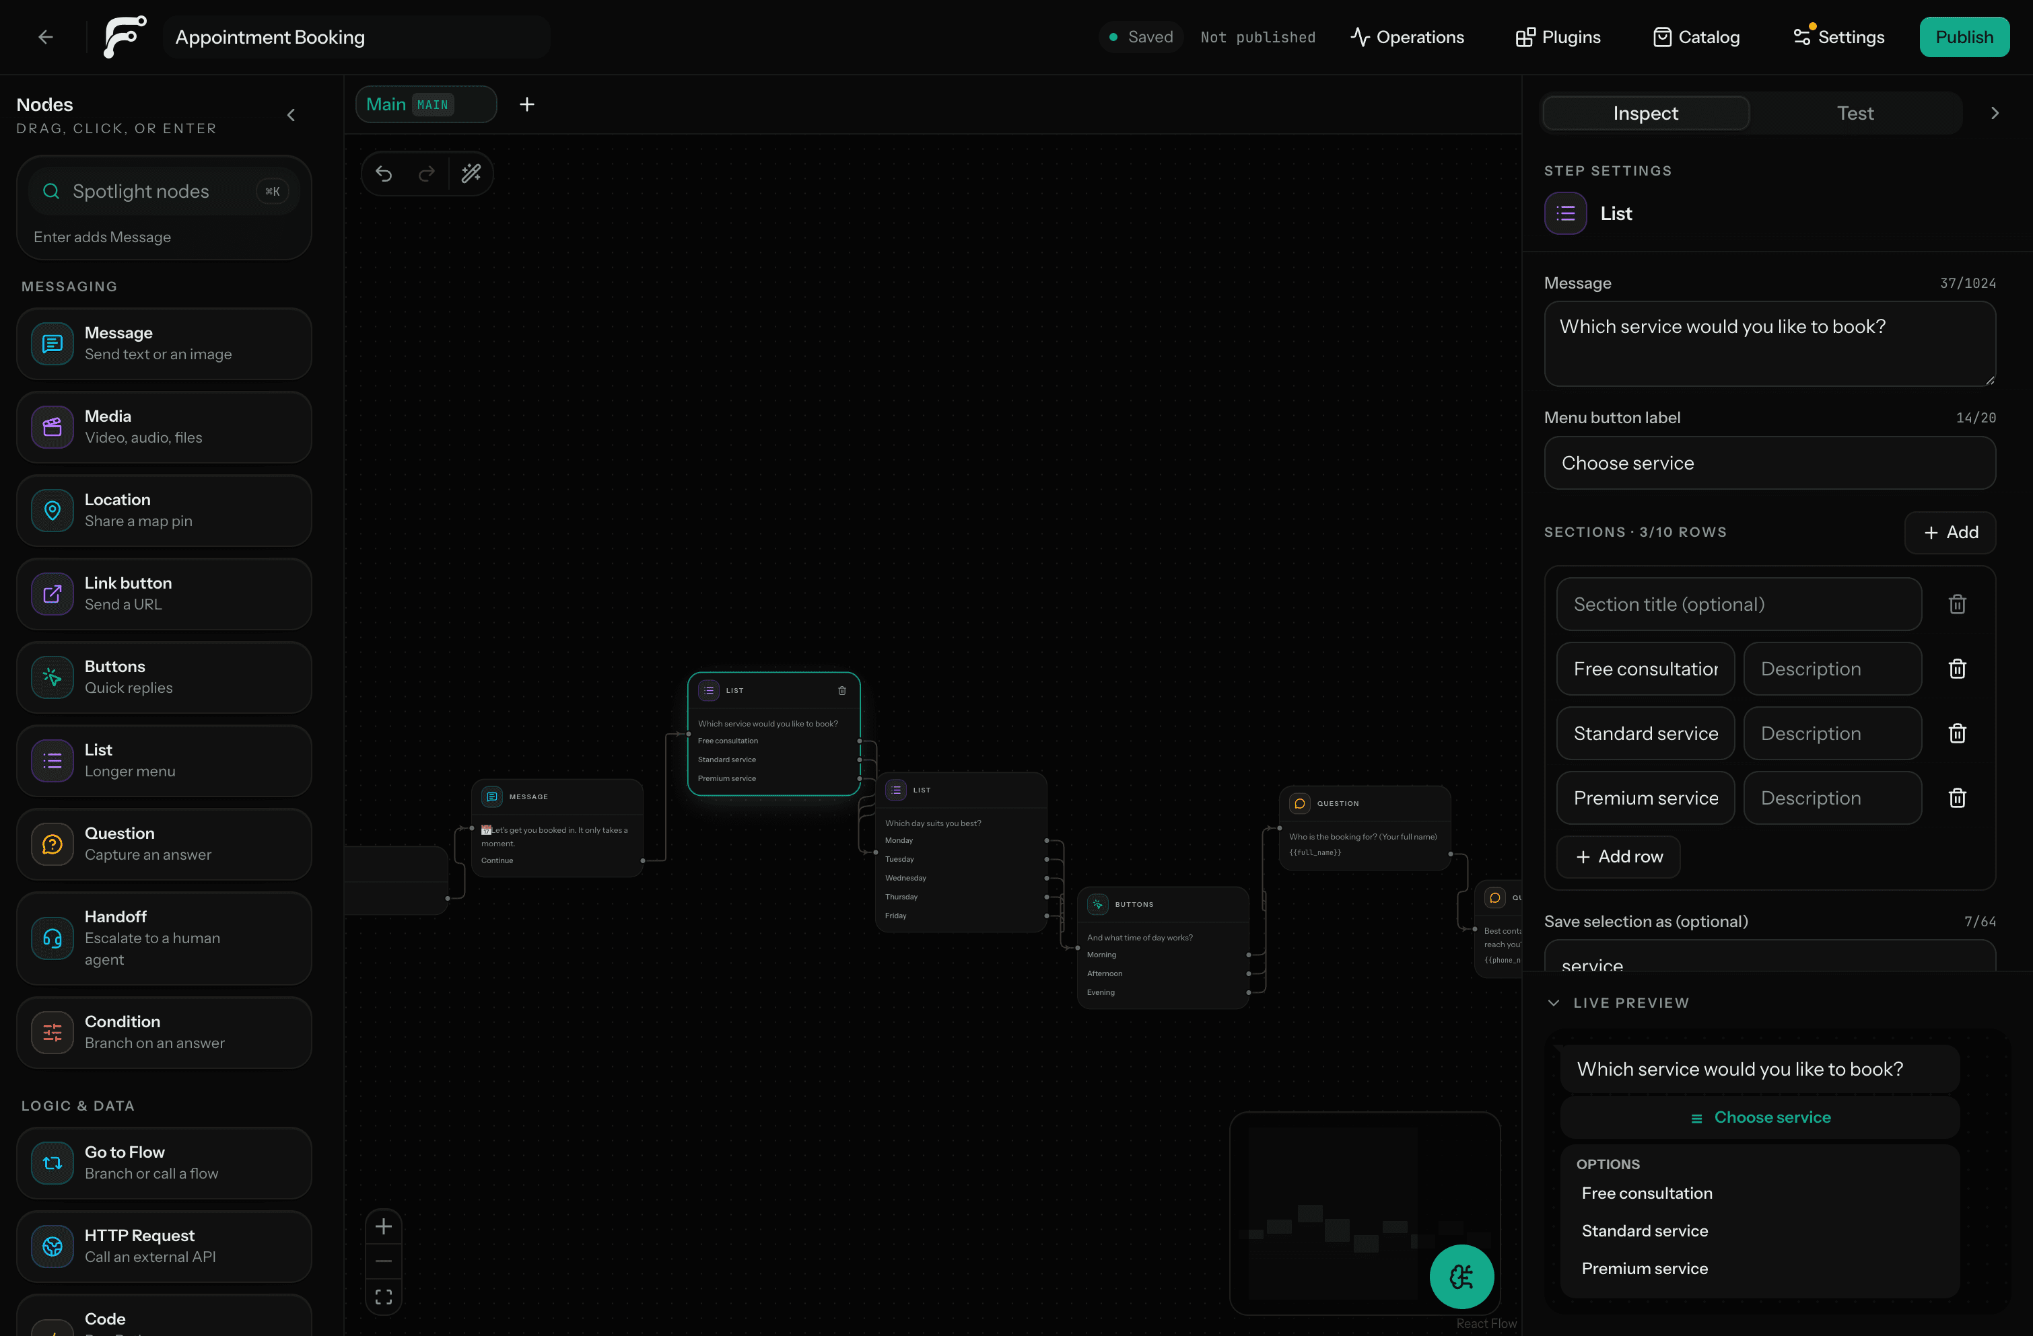Add description for Premium service row
Screen dimensions: 2033x1336
[1832, 799]
